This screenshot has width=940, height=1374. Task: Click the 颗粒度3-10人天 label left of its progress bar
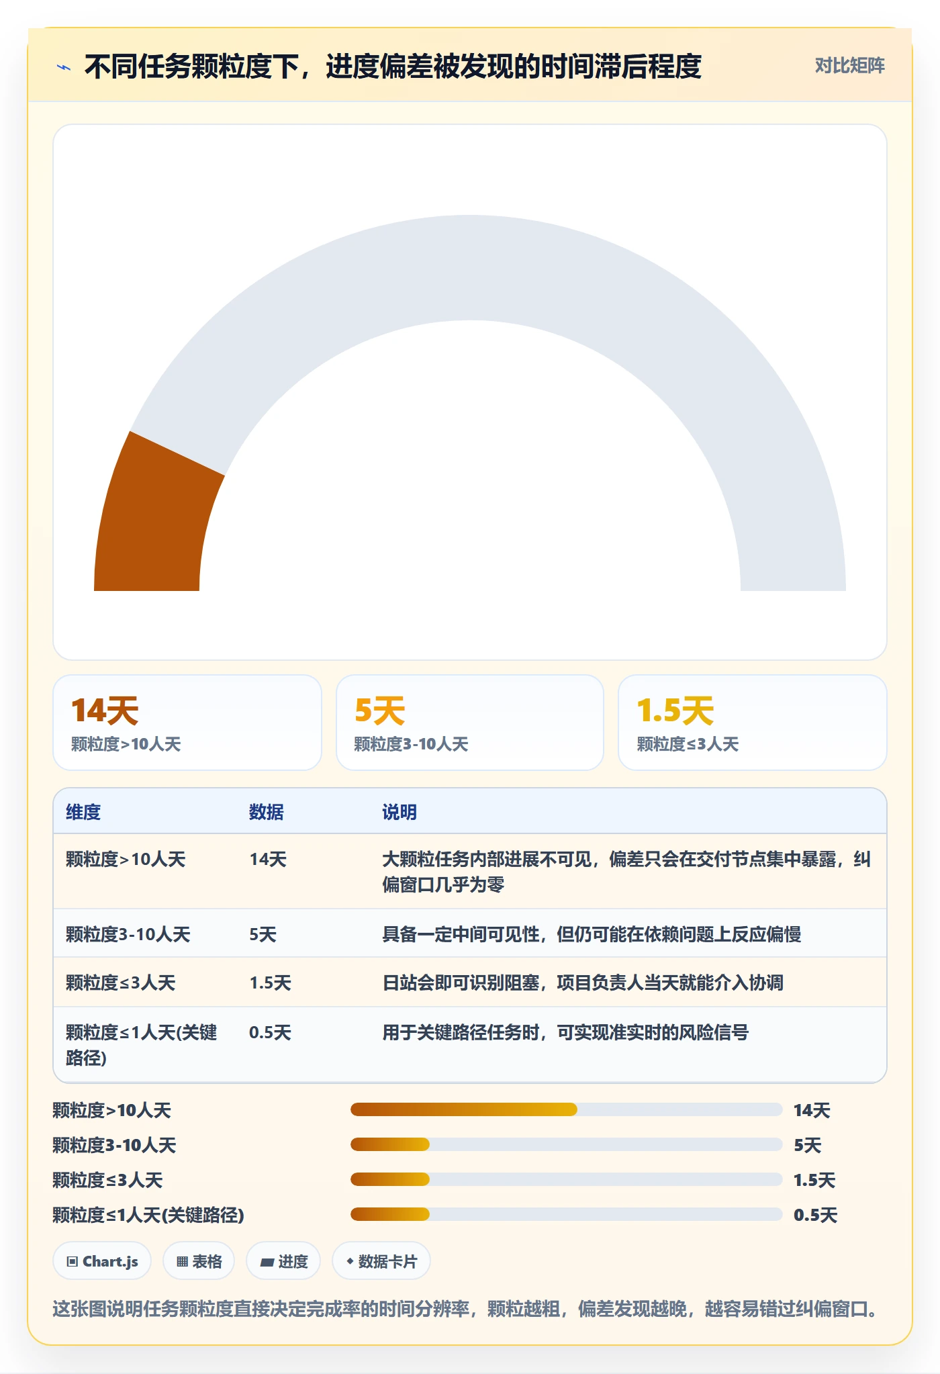tap(114, 1145)
